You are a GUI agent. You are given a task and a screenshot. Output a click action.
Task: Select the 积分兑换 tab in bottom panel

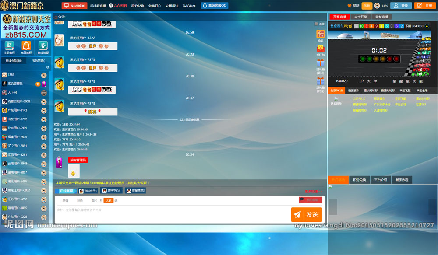tap(359, 180)
